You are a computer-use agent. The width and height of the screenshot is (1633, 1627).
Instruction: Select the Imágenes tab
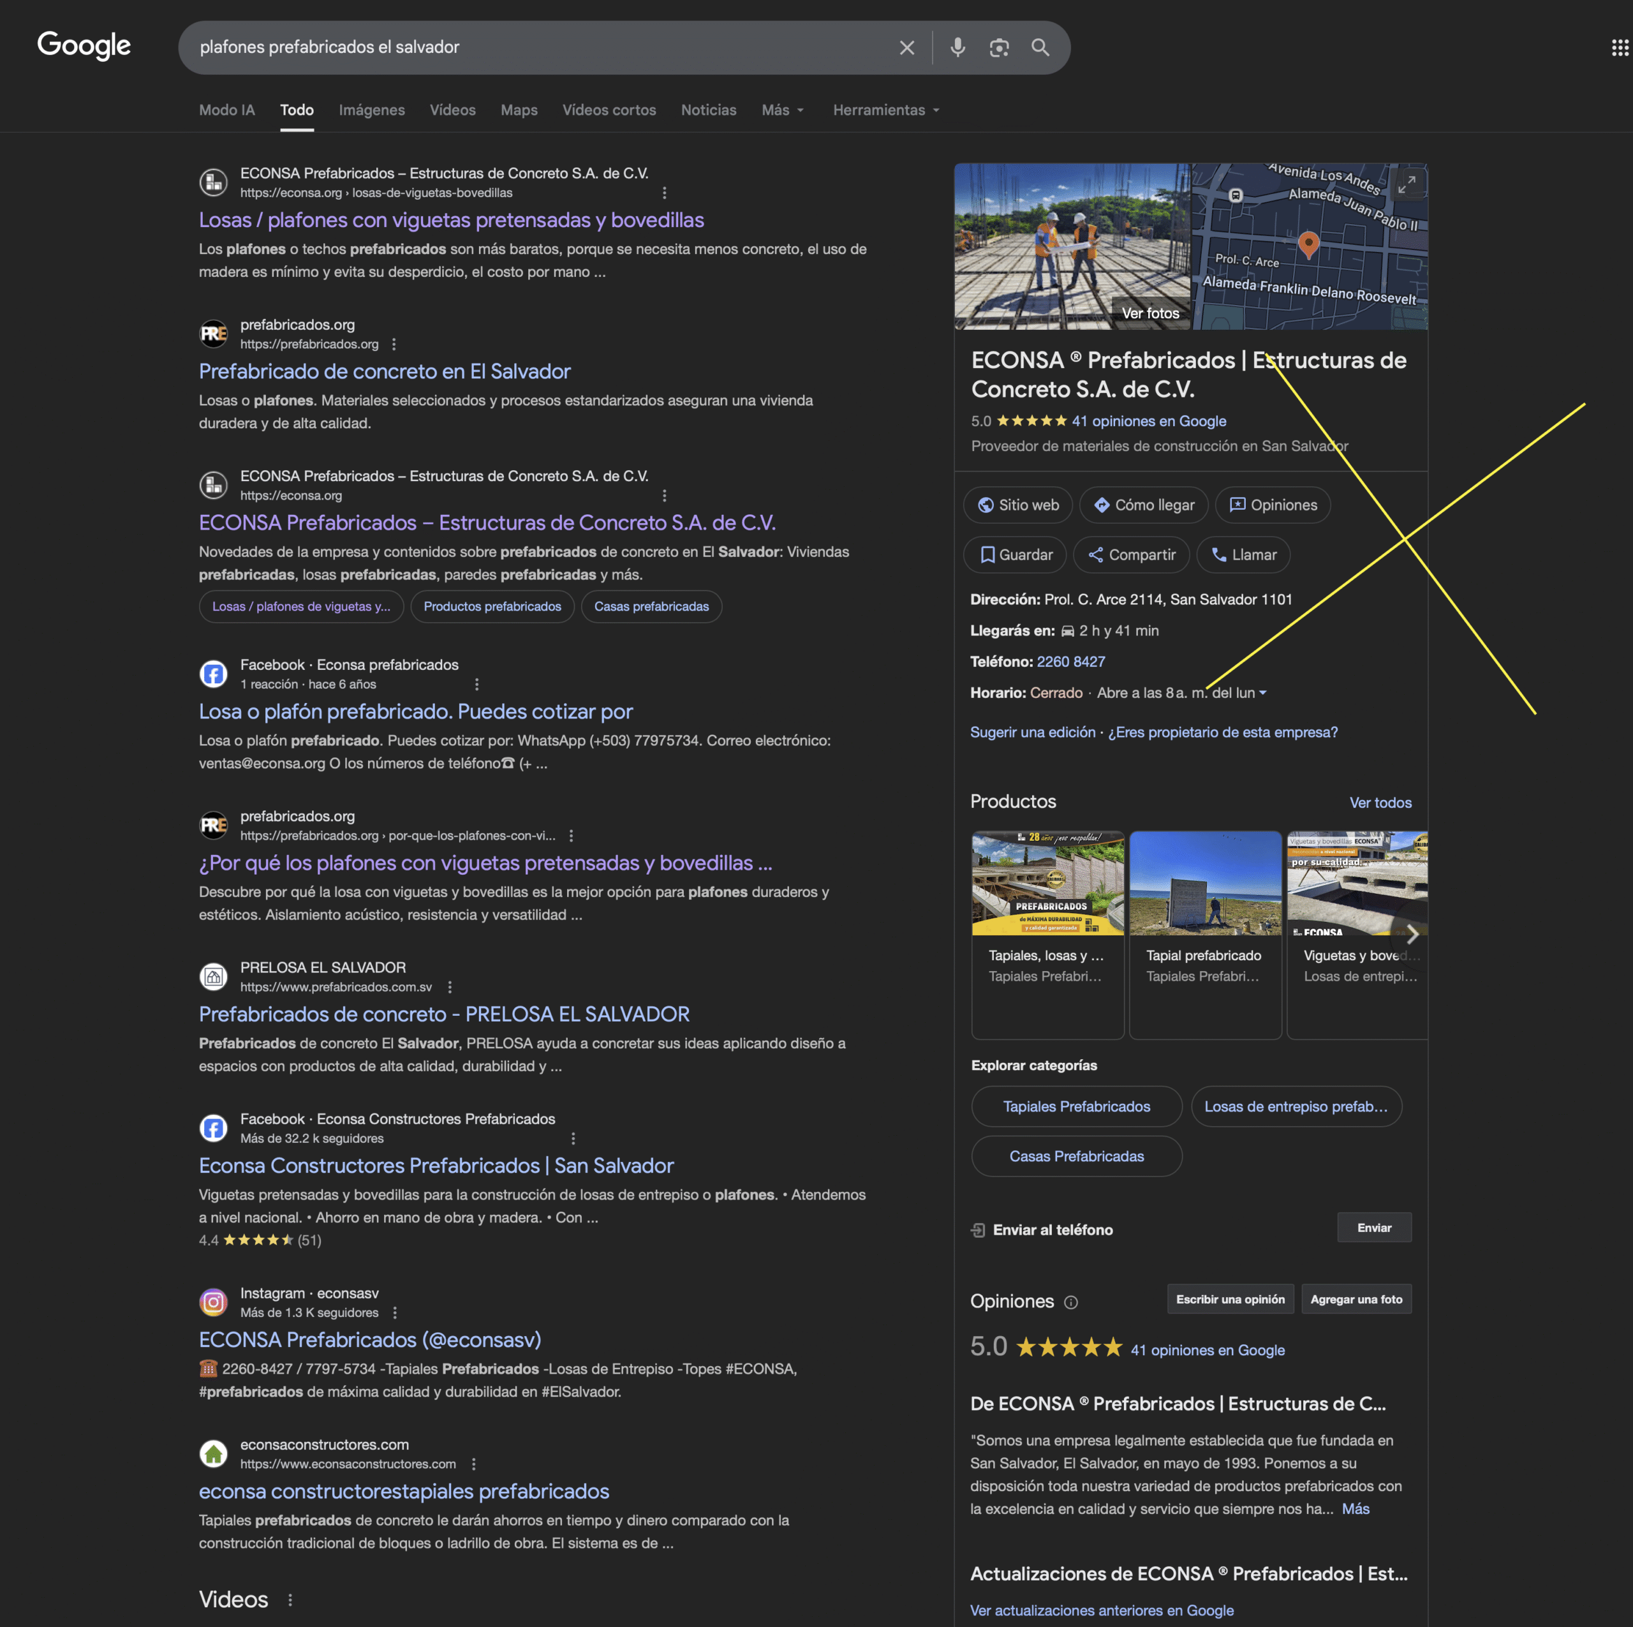tap(372, 110)
